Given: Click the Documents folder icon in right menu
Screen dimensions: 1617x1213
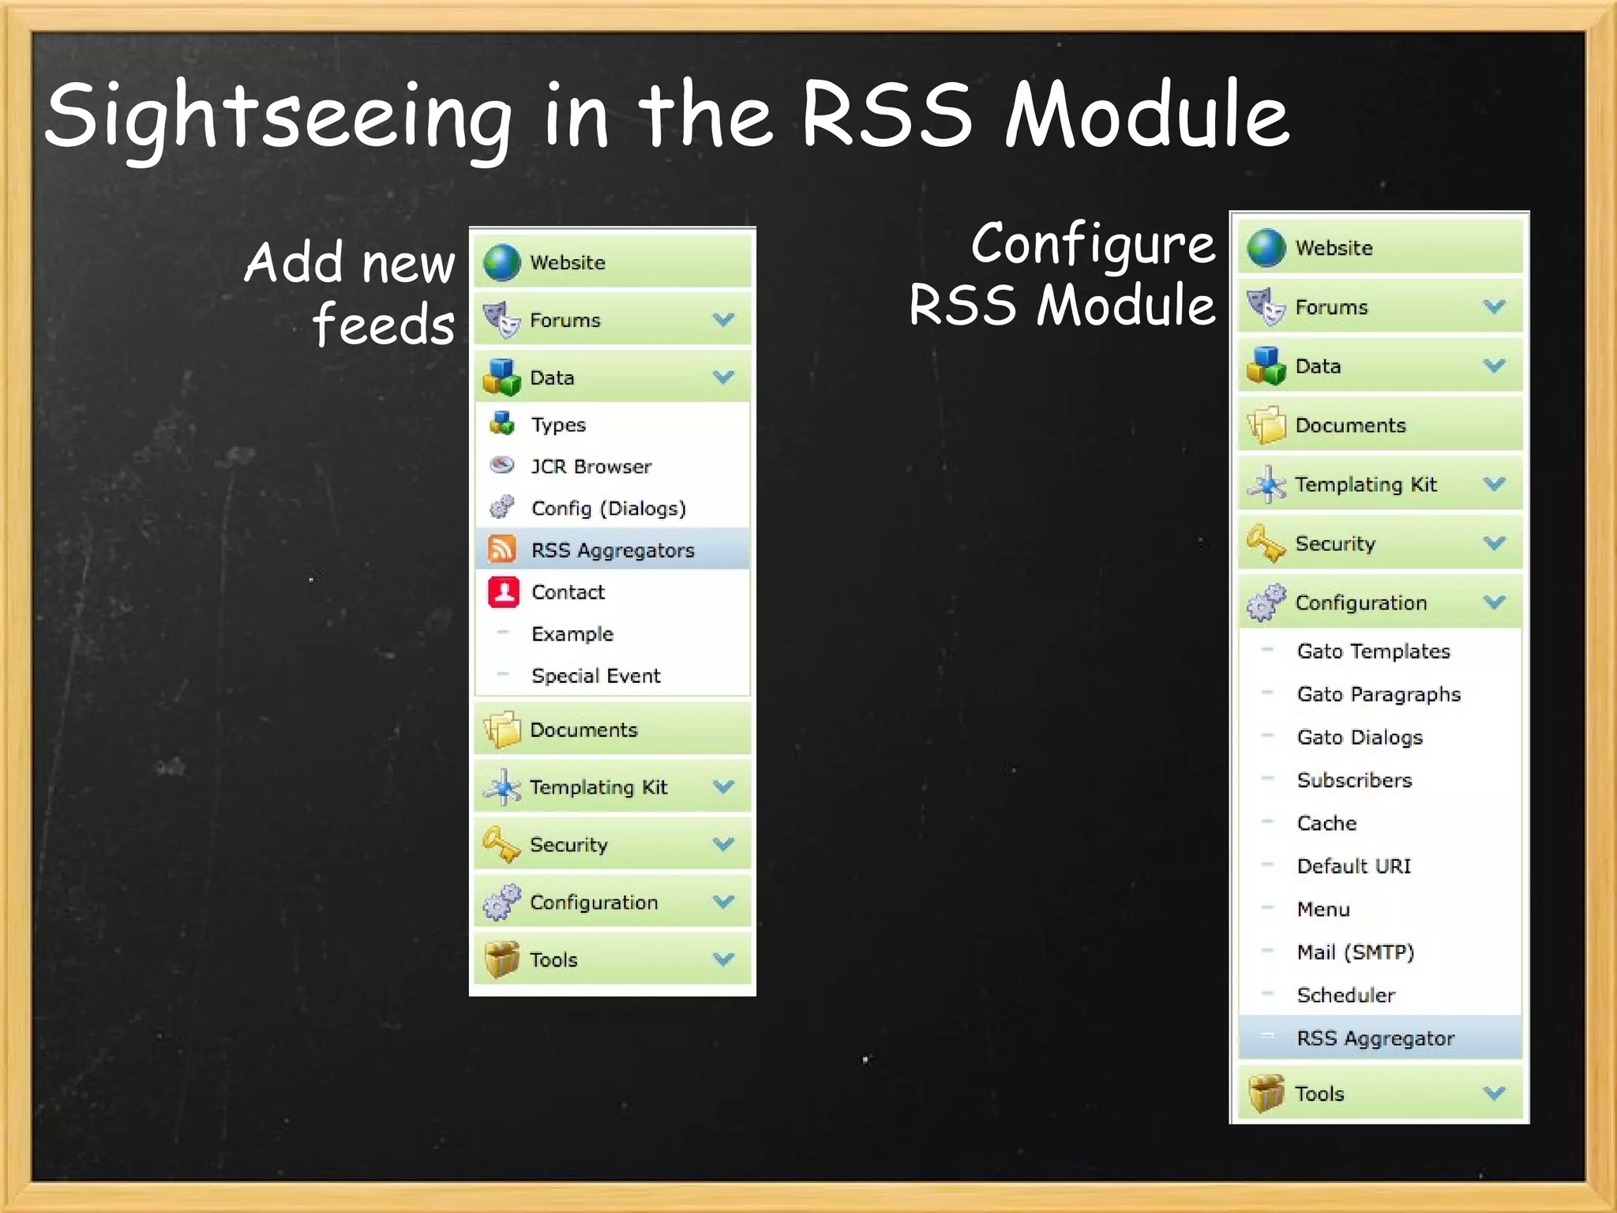Looking at the screenshot, I should click(1266, 425).
